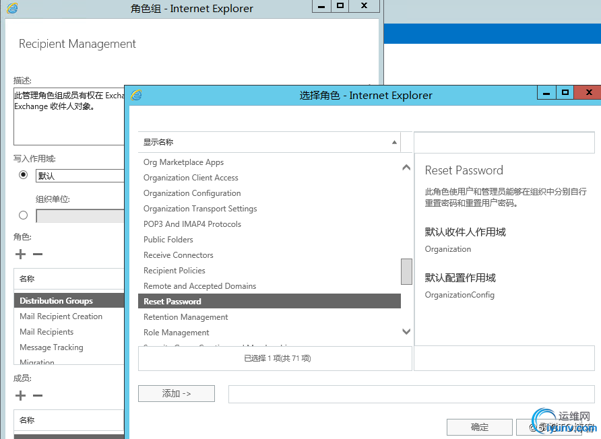Minimize the 选择角色 window
This screenshot has height=439, width=601.
pos(546,93)
